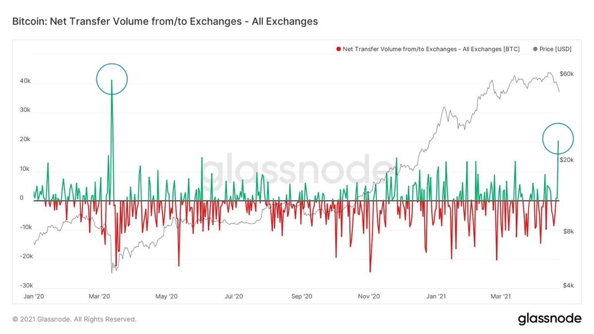Select the Jan '20 x-axis label

34,296
